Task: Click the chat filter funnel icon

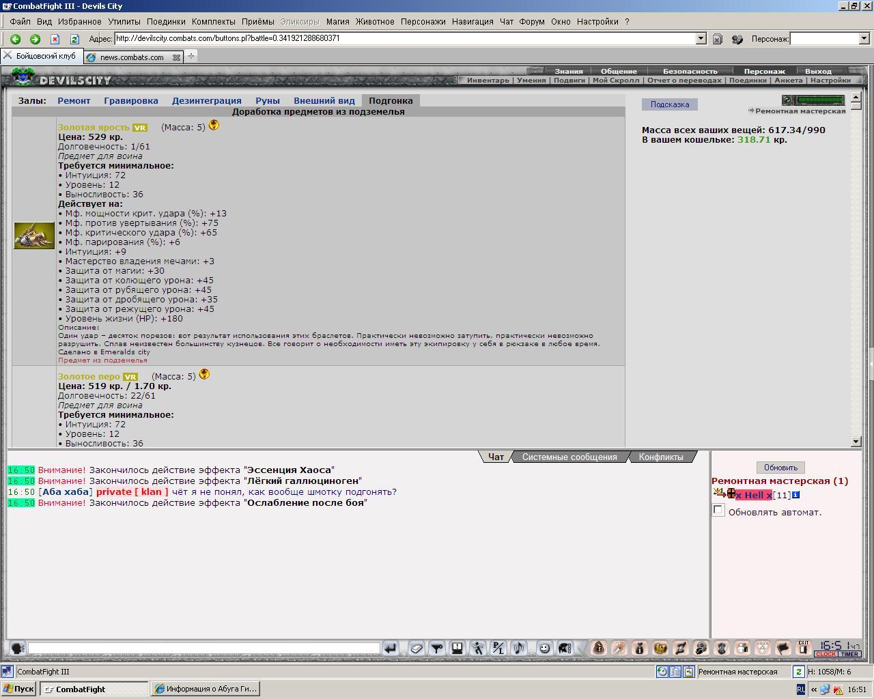Action: pos(437,648)
